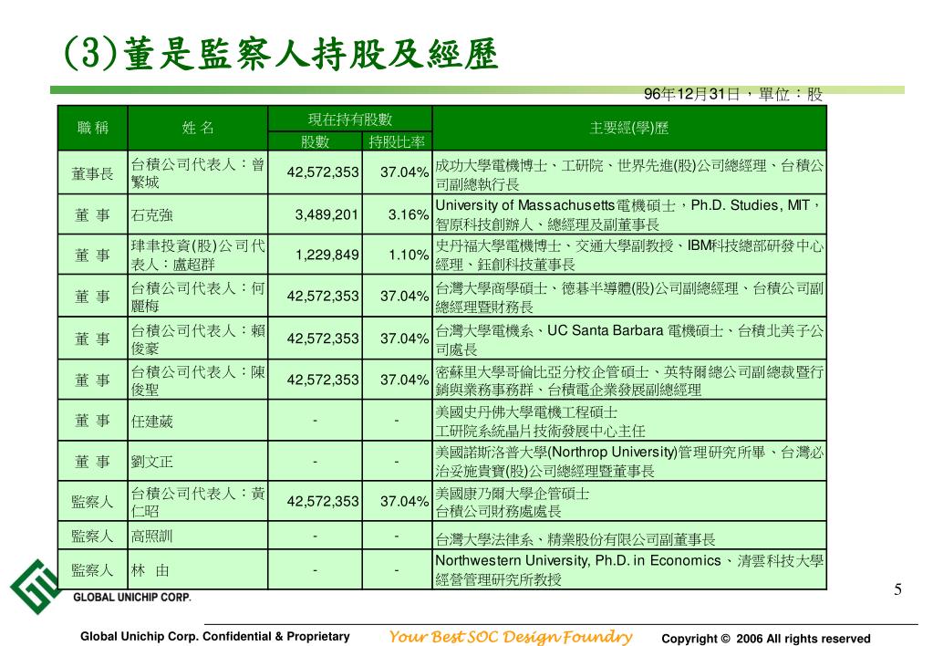Click the 職稱 column header

point(93,128)
